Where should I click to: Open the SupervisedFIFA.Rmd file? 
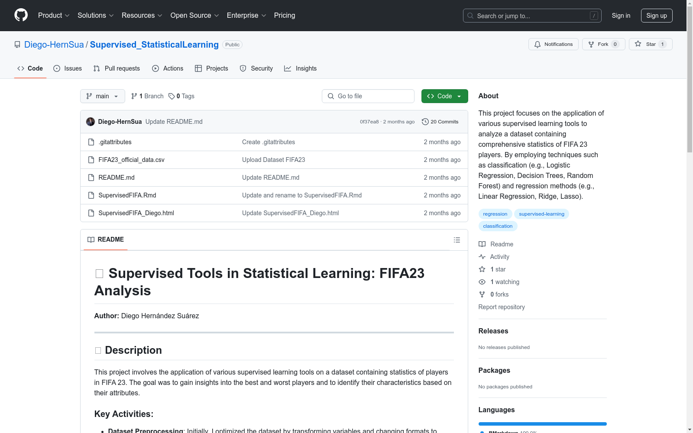tap(127, 195)
